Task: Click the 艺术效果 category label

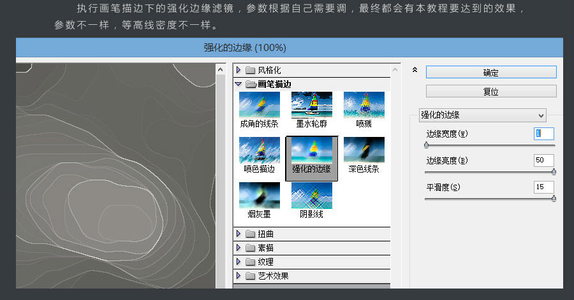Action: tap(273, 276)
